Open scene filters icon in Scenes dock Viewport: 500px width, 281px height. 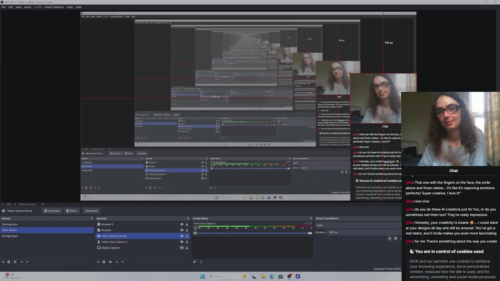click(15, 262)
